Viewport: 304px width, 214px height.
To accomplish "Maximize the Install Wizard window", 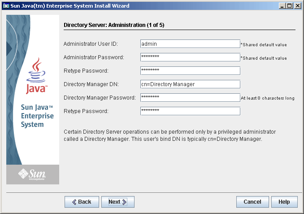I will (x=290, y=6).
